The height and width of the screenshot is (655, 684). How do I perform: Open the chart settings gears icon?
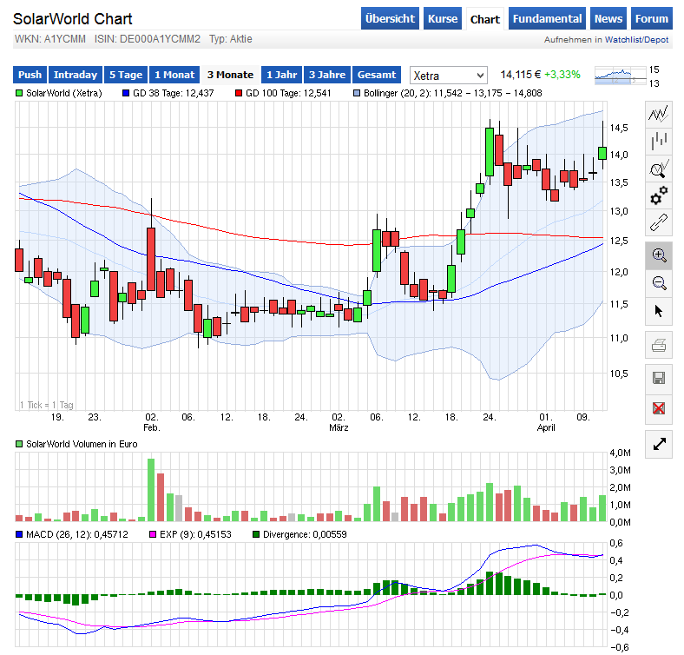pos(658,195)
